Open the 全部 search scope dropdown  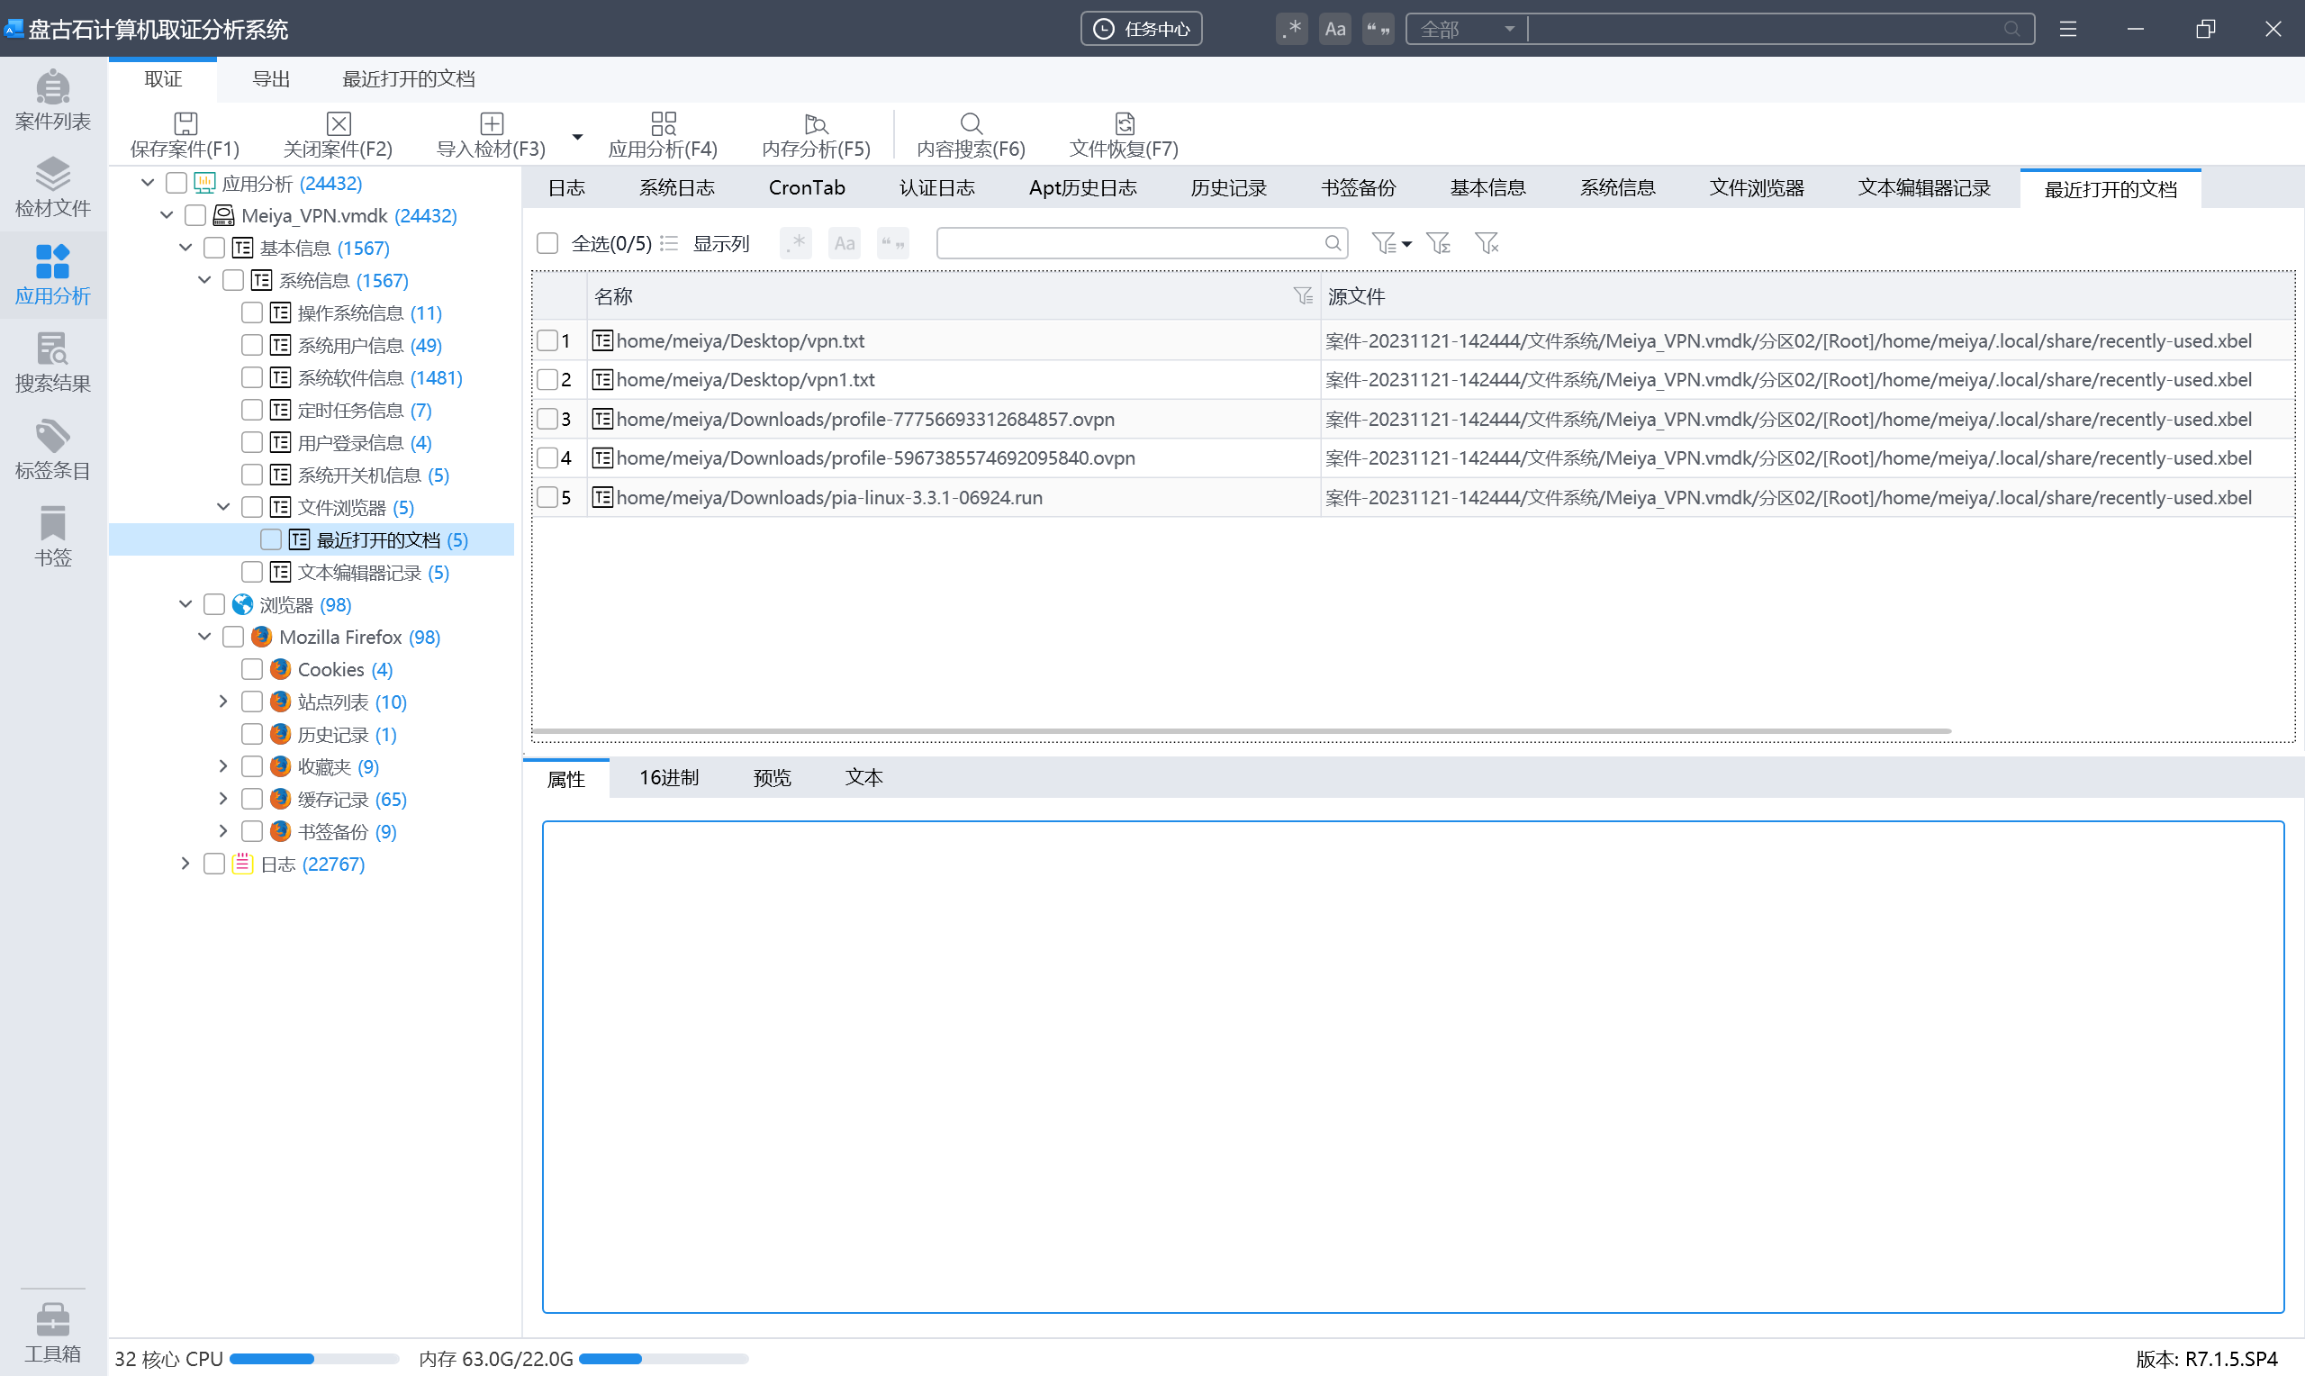(1467, 29)
